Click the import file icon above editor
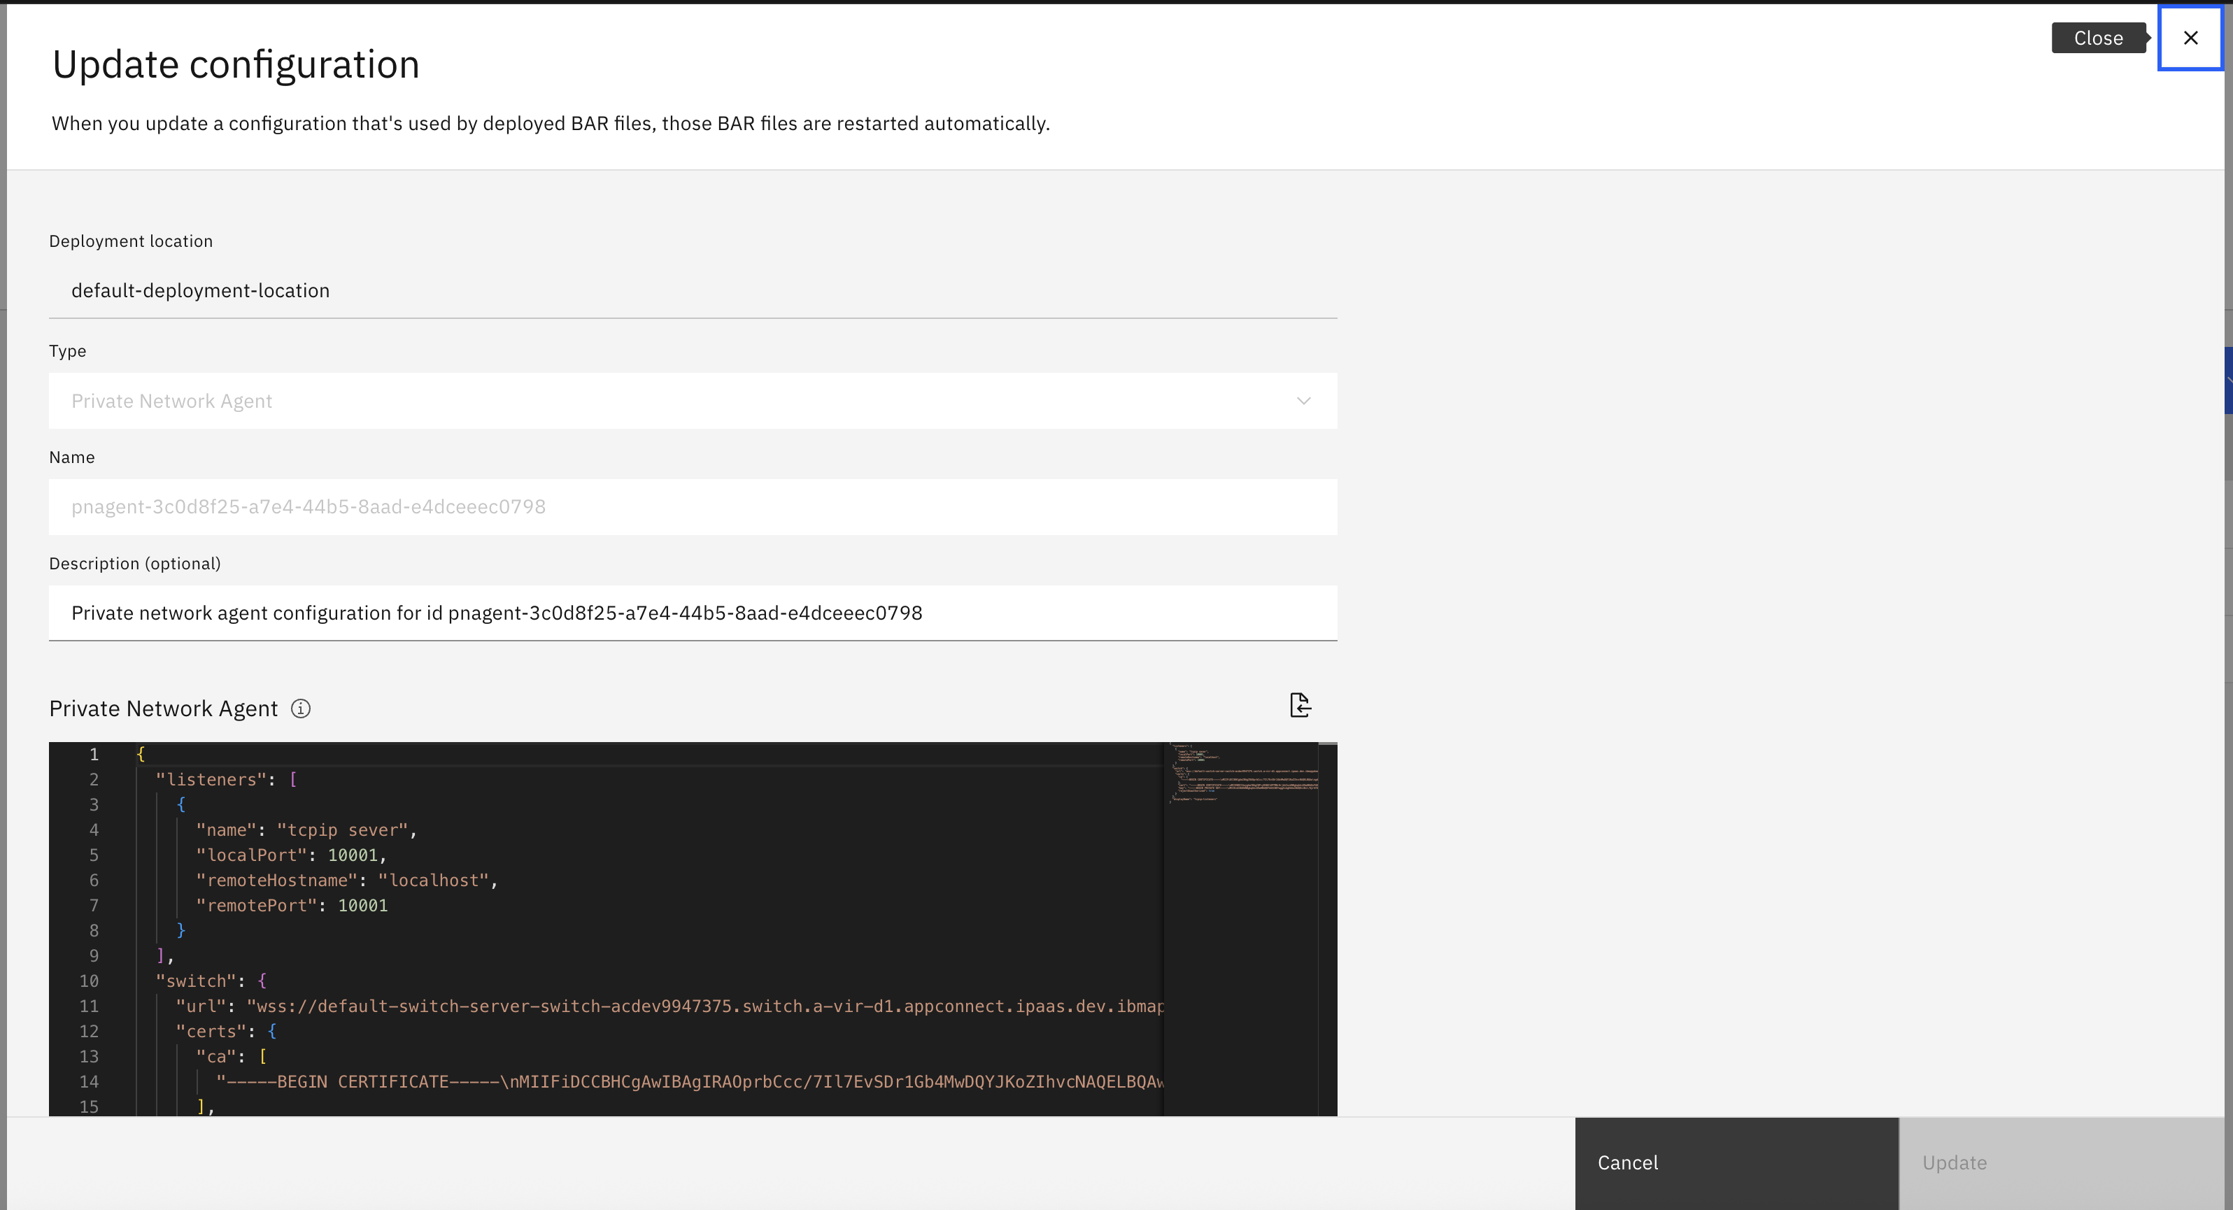The height and width of the screenshot is (1210, 2233). tap(1299, 706)
